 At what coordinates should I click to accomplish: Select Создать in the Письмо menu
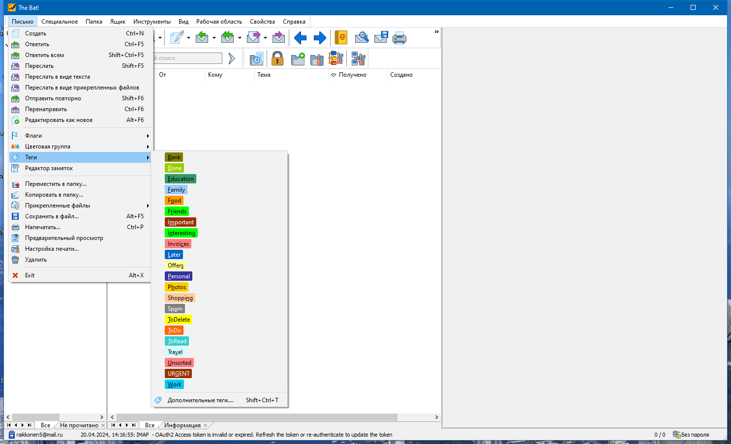[x=80, y=33]
